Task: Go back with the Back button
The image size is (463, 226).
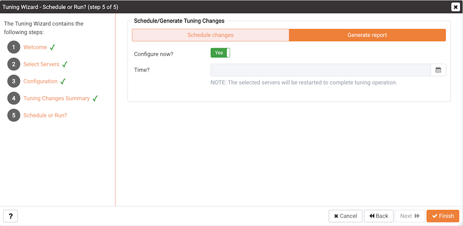Action: 378,216
